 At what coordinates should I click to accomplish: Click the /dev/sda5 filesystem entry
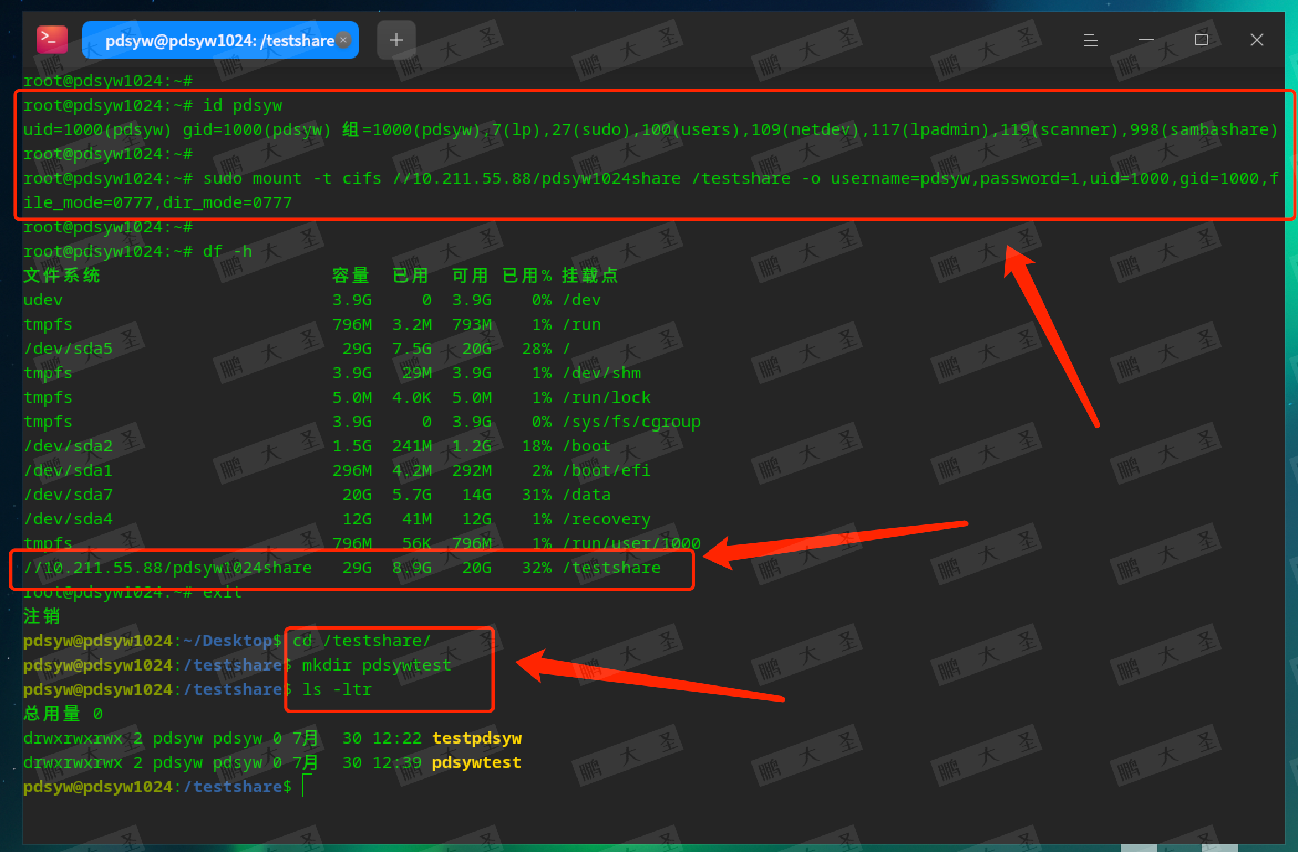(68, 349)
